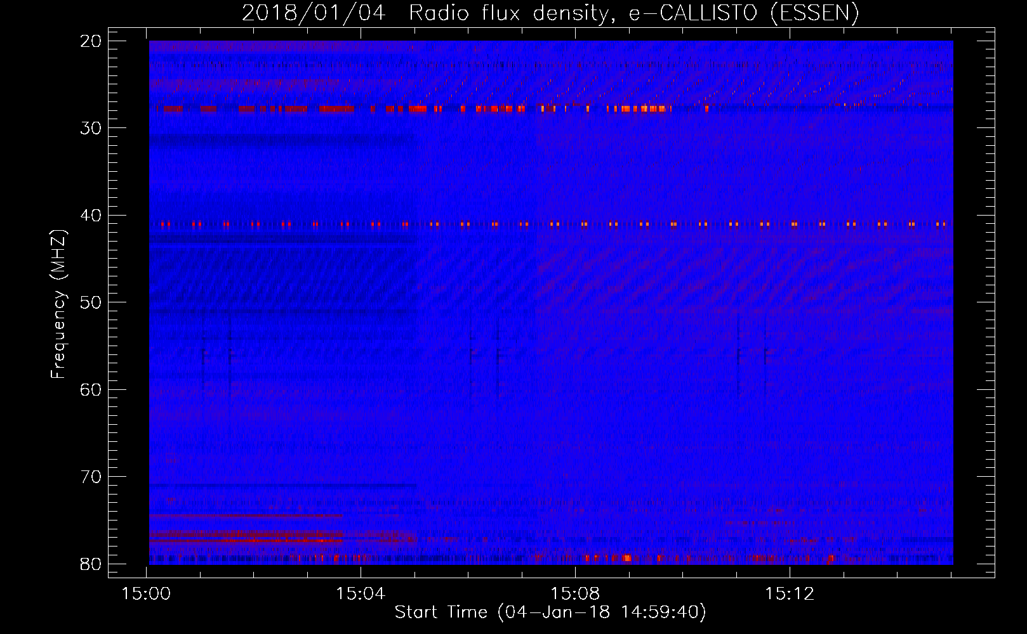
Task: Click the 60 frequency tick label
Action: point(91,390)
